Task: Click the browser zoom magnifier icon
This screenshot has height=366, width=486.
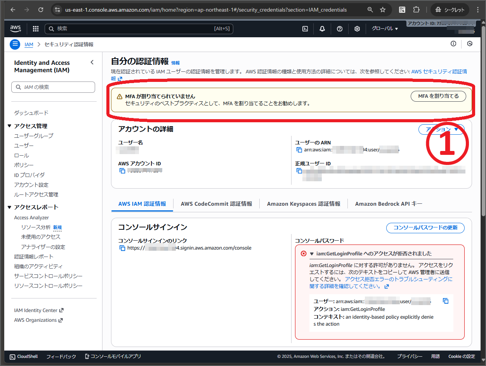Action: [370, 10]
